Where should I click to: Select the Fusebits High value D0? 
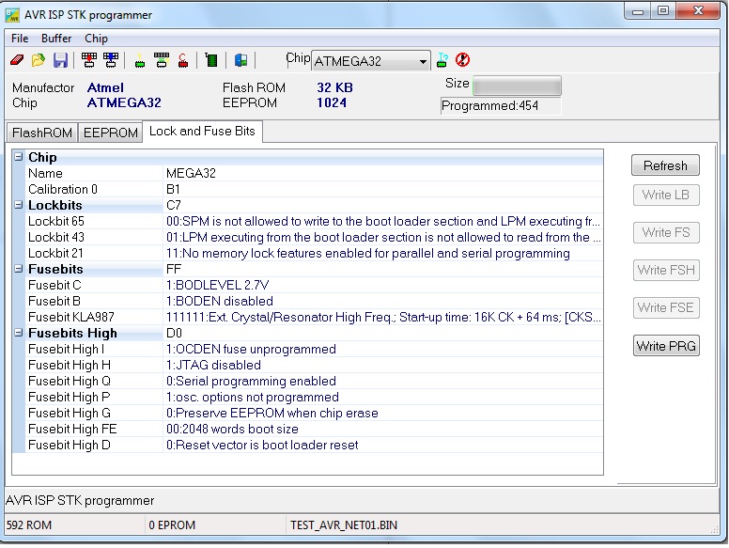tap(174, 333)
